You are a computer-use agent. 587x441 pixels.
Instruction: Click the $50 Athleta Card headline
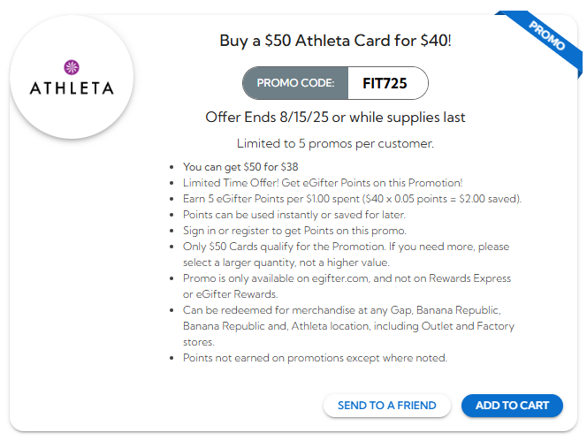(x=335, y=41)
